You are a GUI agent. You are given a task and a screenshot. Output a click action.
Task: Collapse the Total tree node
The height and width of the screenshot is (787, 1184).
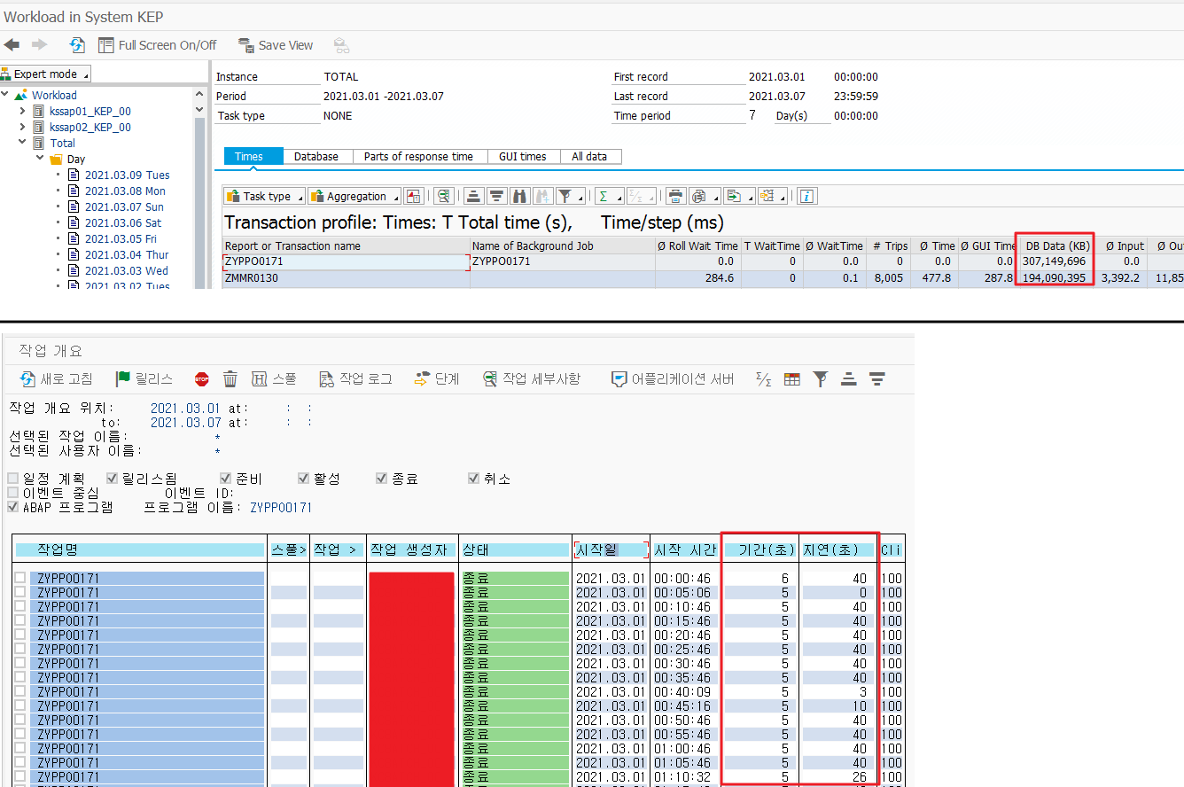pyautogui.click(x=23, y=143)
